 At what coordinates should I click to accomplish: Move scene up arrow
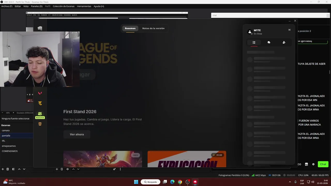coord(19,169)
